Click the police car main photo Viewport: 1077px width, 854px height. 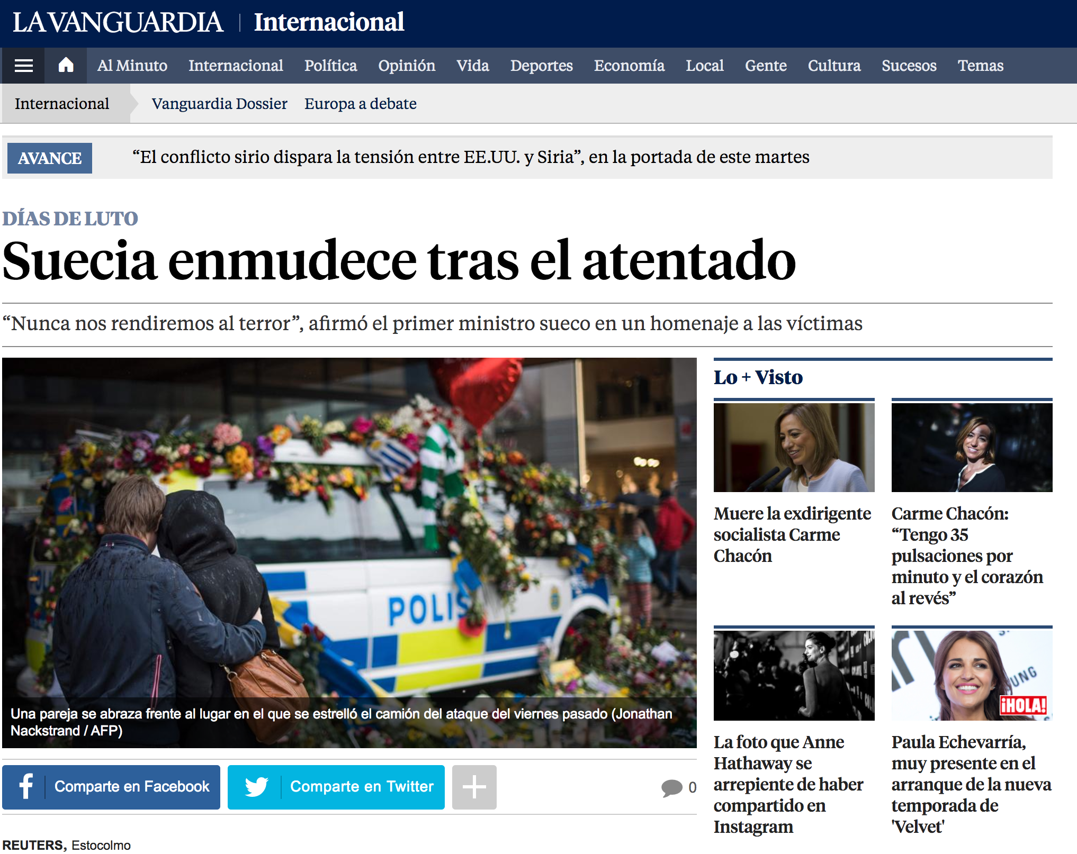349,552
